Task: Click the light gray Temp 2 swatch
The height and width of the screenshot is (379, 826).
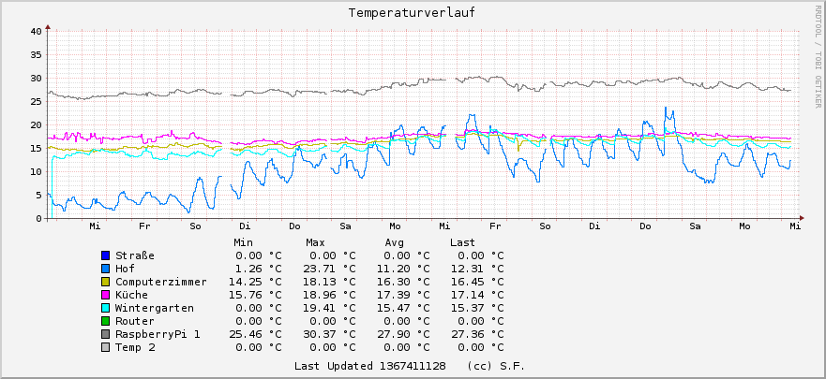Action: pyautogui.click(x=105, y=347)
